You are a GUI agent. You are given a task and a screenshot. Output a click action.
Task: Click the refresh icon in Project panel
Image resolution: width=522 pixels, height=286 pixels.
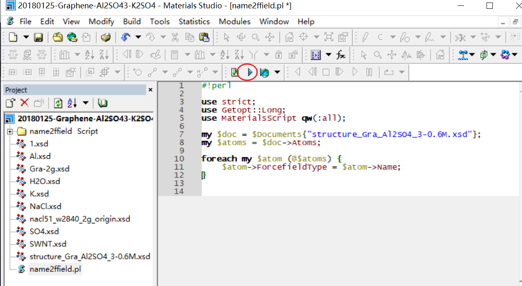coord(58,103)
